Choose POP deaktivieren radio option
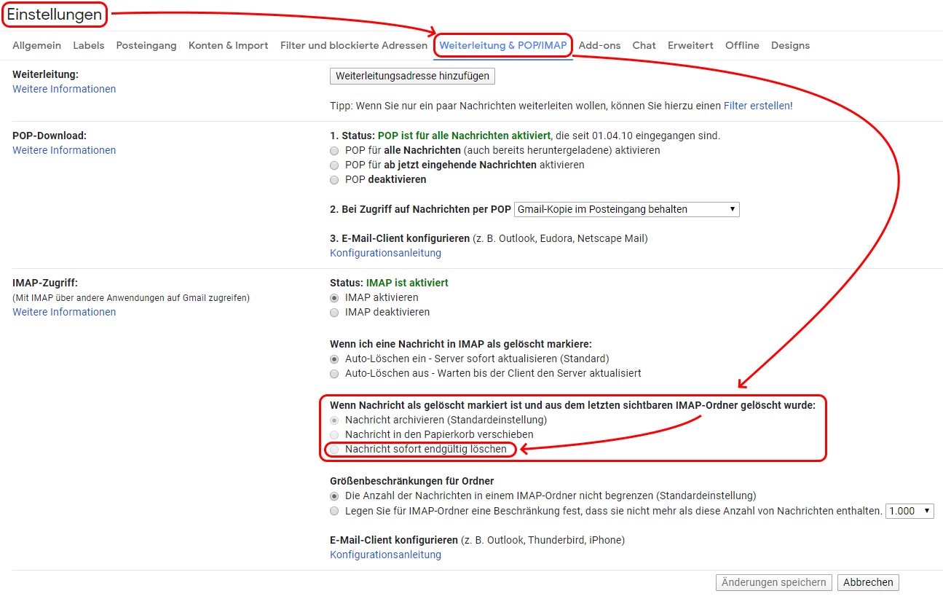943x599 pixels. 334,179
